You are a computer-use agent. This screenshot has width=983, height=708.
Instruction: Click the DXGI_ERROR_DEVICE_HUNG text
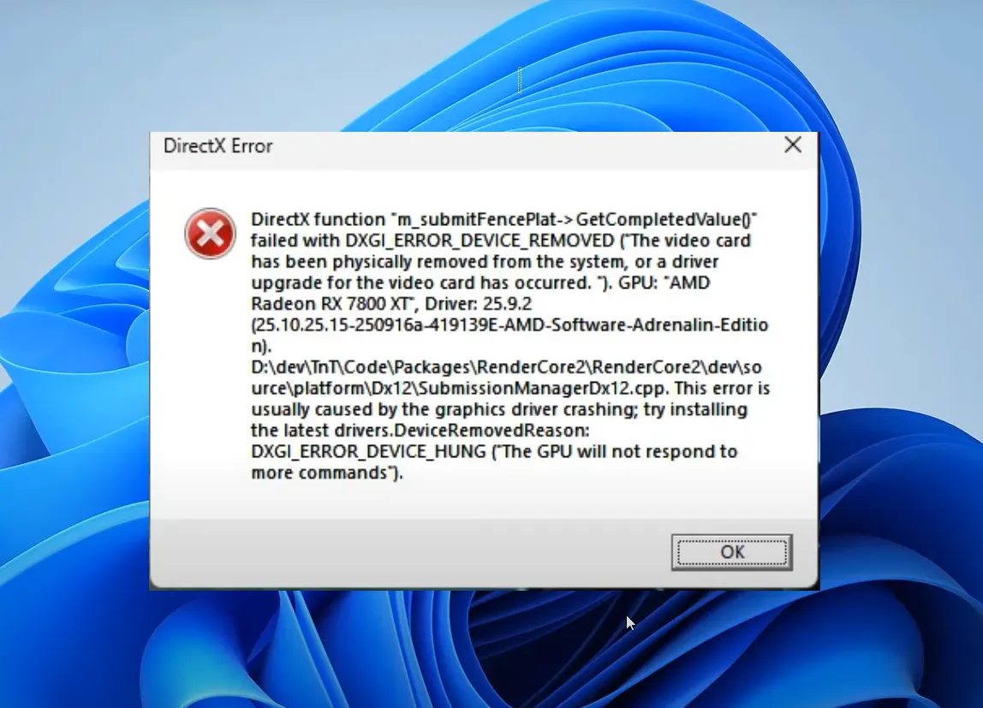(x=368, y=452)
